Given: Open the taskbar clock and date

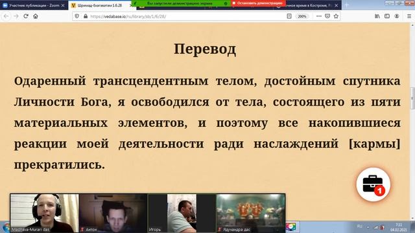Looking at the screenshot, I should point(398,227).
